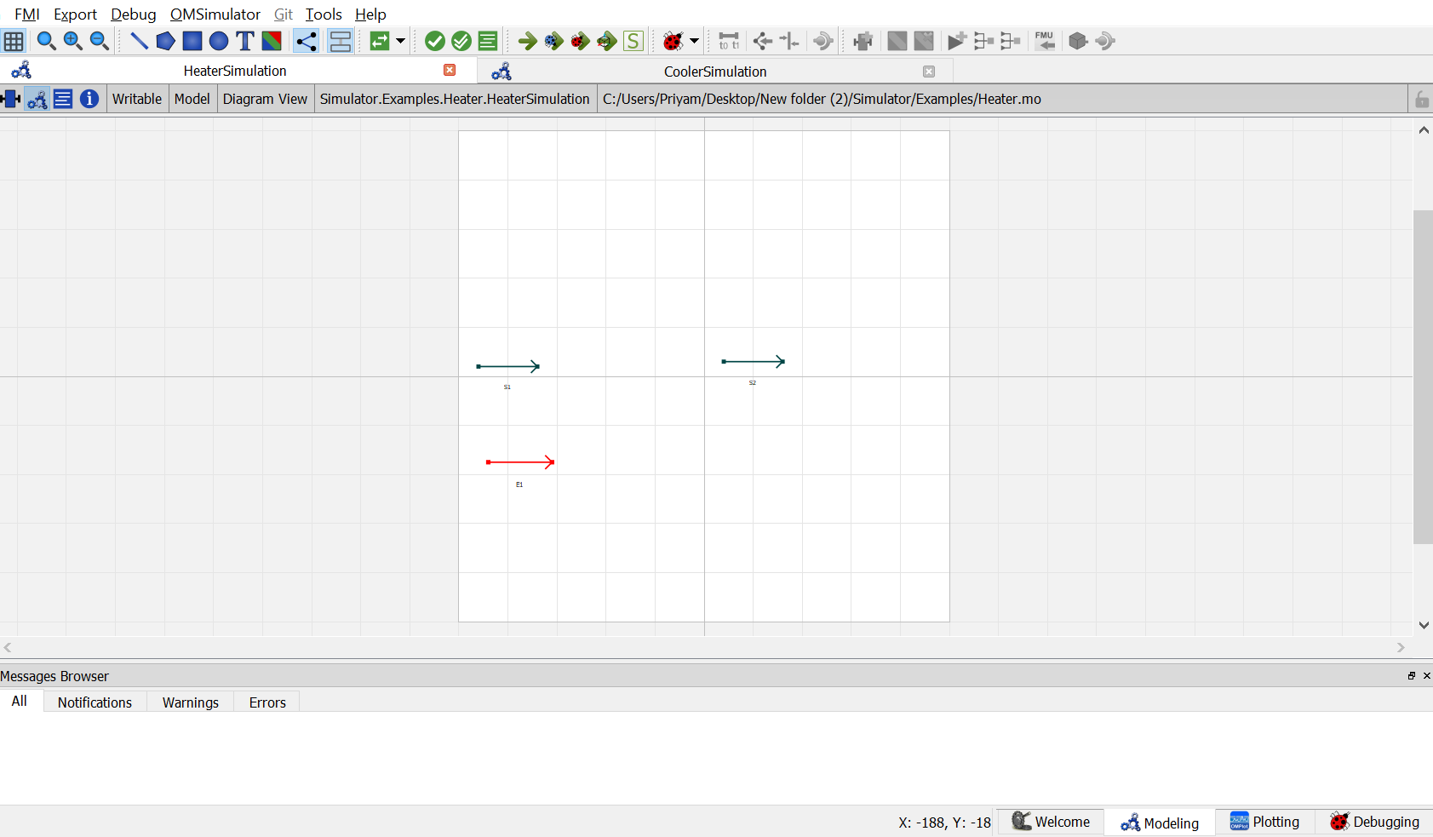The height and width of the screenshot is (837, 1433).
Task: Open the OMSimulator menu
Action: [215, 14]
